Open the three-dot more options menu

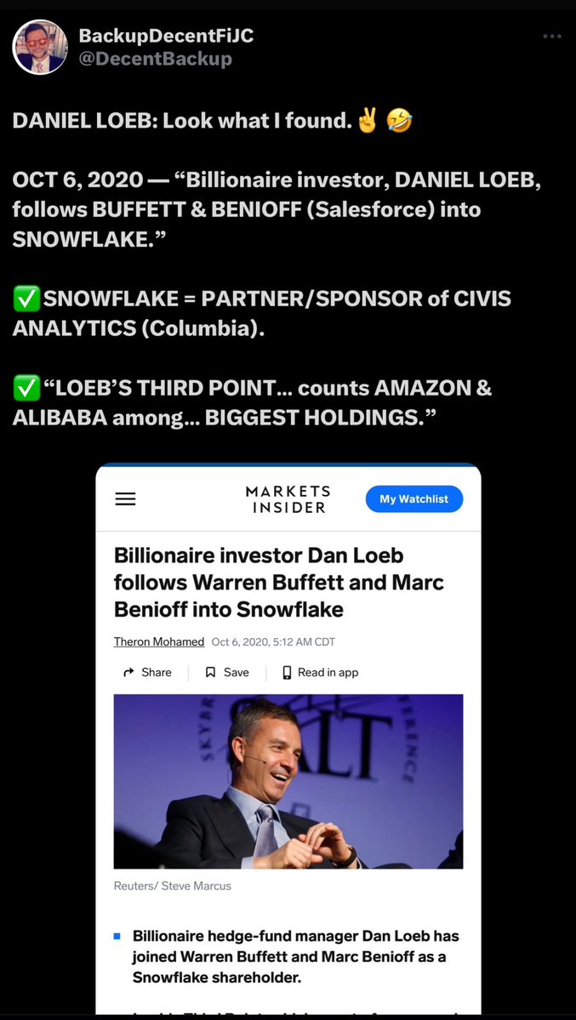click(552, 37)
